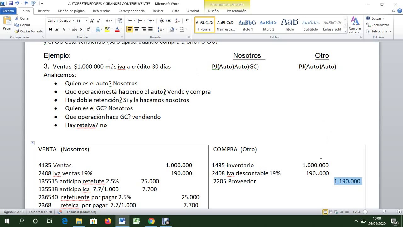
Task: Click the highlighted 1.190.000 table value
Action: 347,181
